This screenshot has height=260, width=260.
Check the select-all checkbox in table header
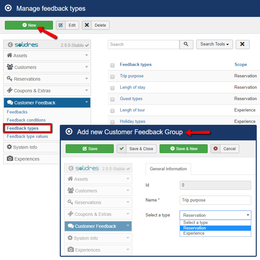[112, 65]
